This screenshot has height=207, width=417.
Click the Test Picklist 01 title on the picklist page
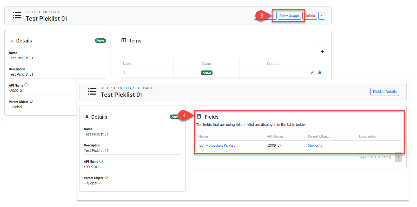pos(47,19)
